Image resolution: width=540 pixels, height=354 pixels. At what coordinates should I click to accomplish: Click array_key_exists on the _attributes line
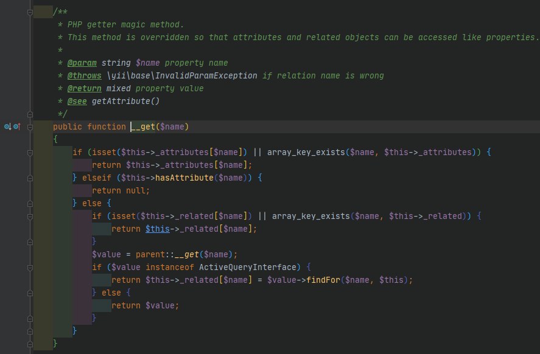click(x=306, y=153)
